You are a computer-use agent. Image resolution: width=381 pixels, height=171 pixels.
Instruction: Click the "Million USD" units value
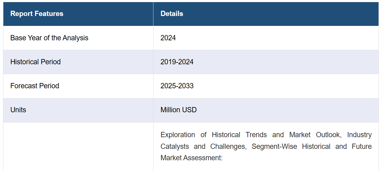[x=178, y=110]
